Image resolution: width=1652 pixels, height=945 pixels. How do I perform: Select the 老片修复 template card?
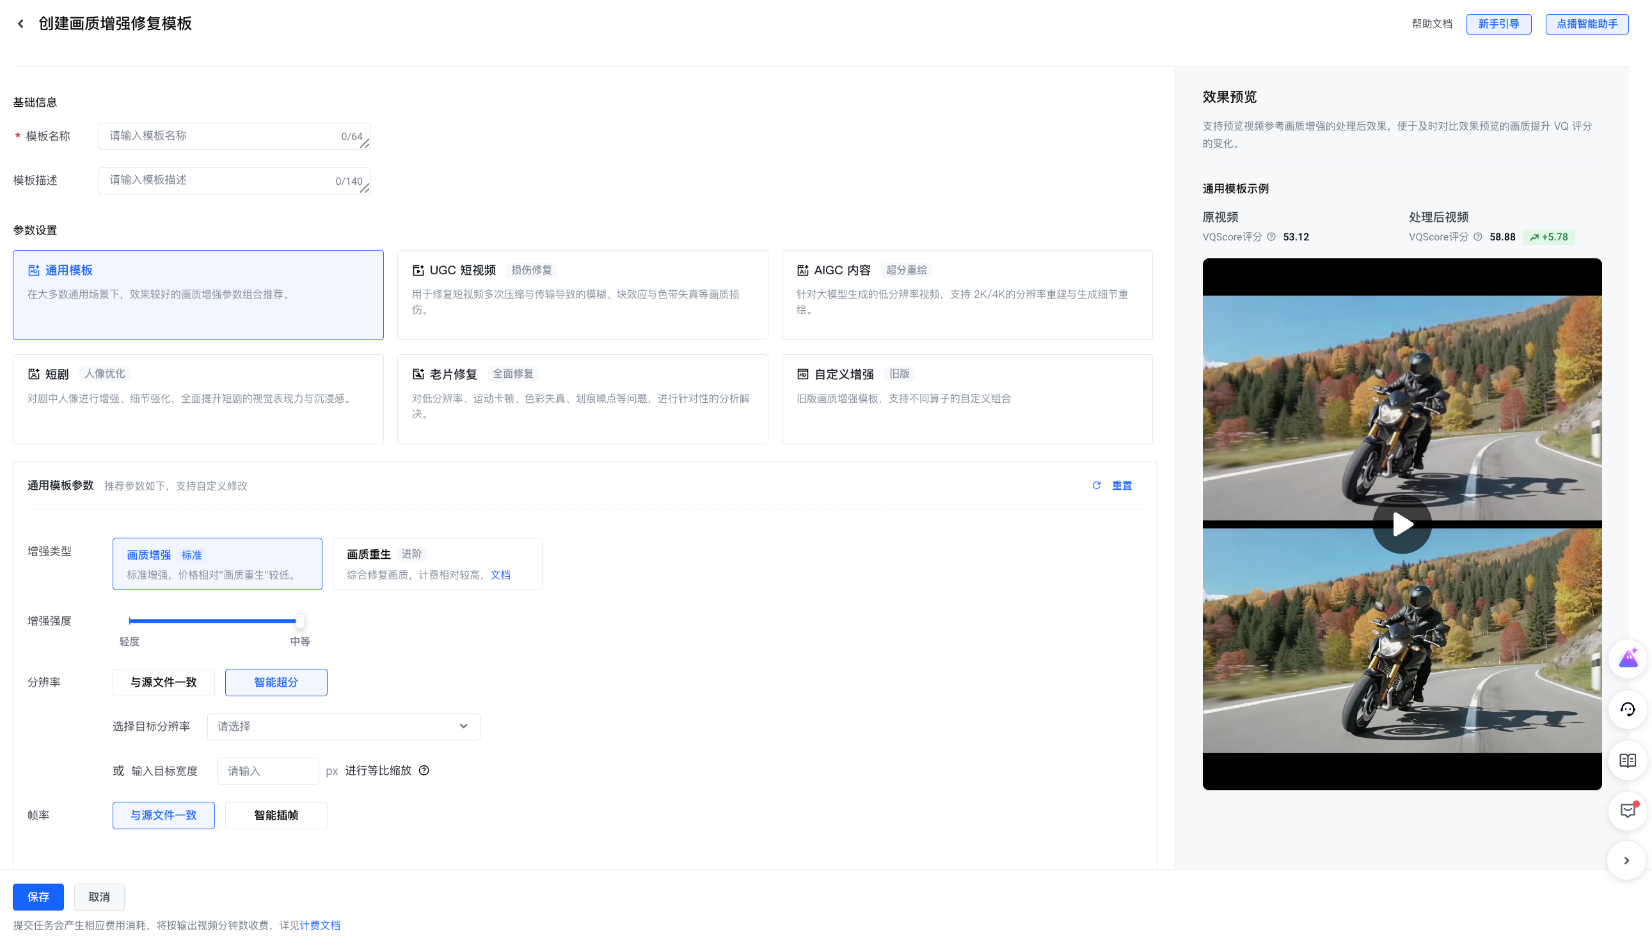(582, 398)
